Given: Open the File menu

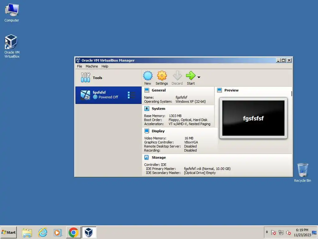Looking at the screenshot, I should pyautogui.click(x=79, y=66).
